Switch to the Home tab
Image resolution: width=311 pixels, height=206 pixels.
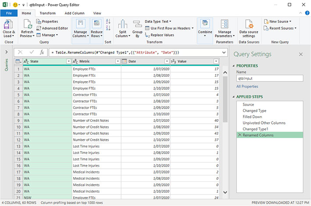tap(26, 13)
